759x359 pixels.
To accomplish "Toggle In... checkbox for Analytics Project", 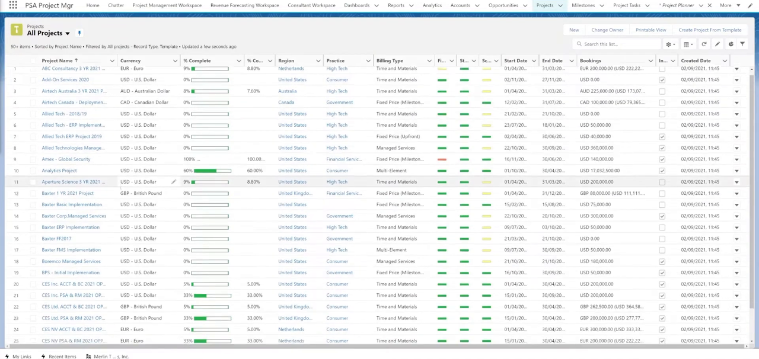I will (662, 171).
